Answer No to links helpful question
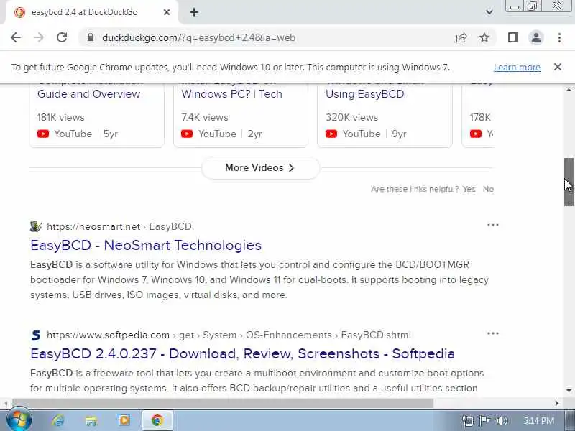This screenshot has width=575, height=431. [x=488, y=189]
